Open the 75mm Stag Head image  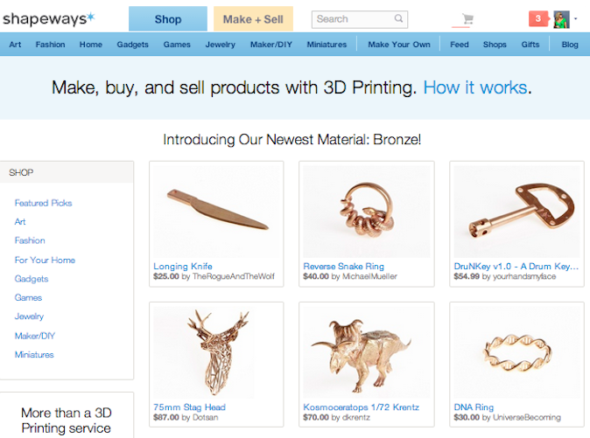pos(215,351)
